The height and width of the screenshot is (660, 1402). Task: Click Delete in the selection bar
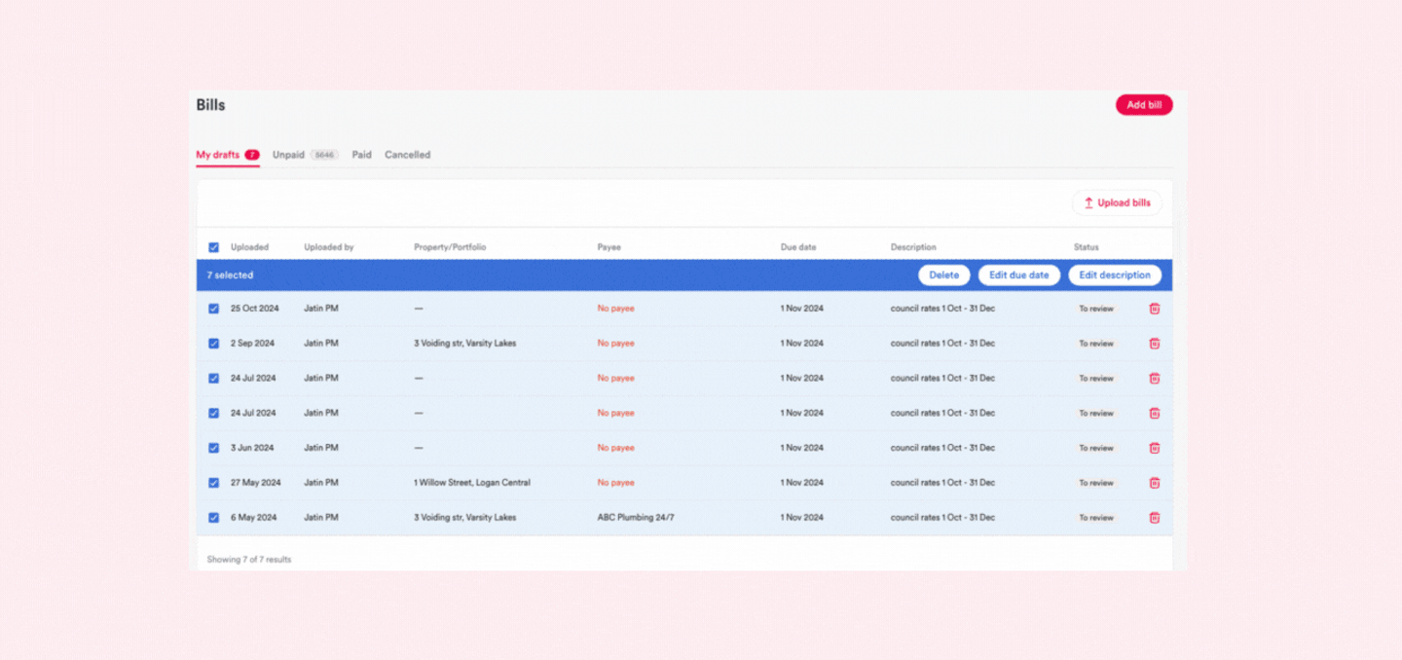point(943,275)
